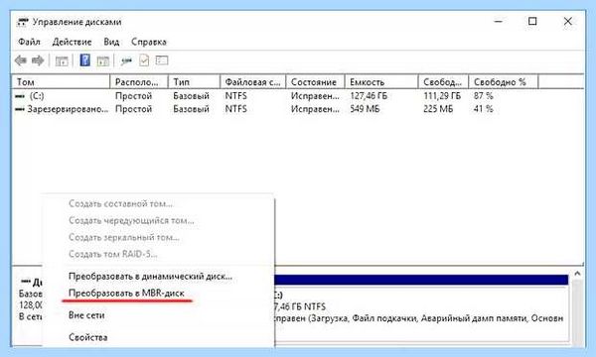The width and height of the screenshot is (596, 357).
Task: Sort by the Свобод... column header
Action: [x=443, y=82]
